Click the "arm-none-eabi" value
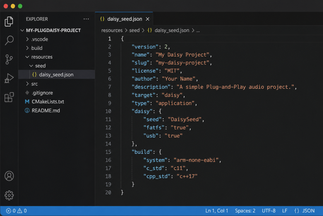 pyautogui.click(x=196, y=160)
